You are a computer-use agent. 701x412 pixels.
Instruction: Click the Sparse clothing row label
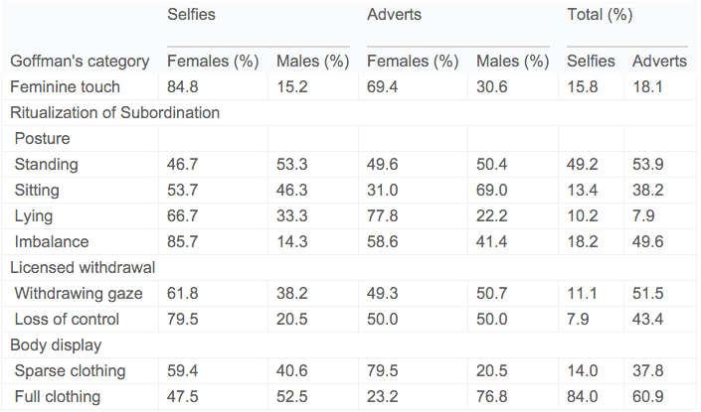point(70,371)
